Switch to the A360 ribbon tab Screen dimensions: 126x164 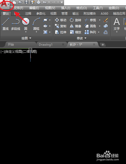point(104,13)
